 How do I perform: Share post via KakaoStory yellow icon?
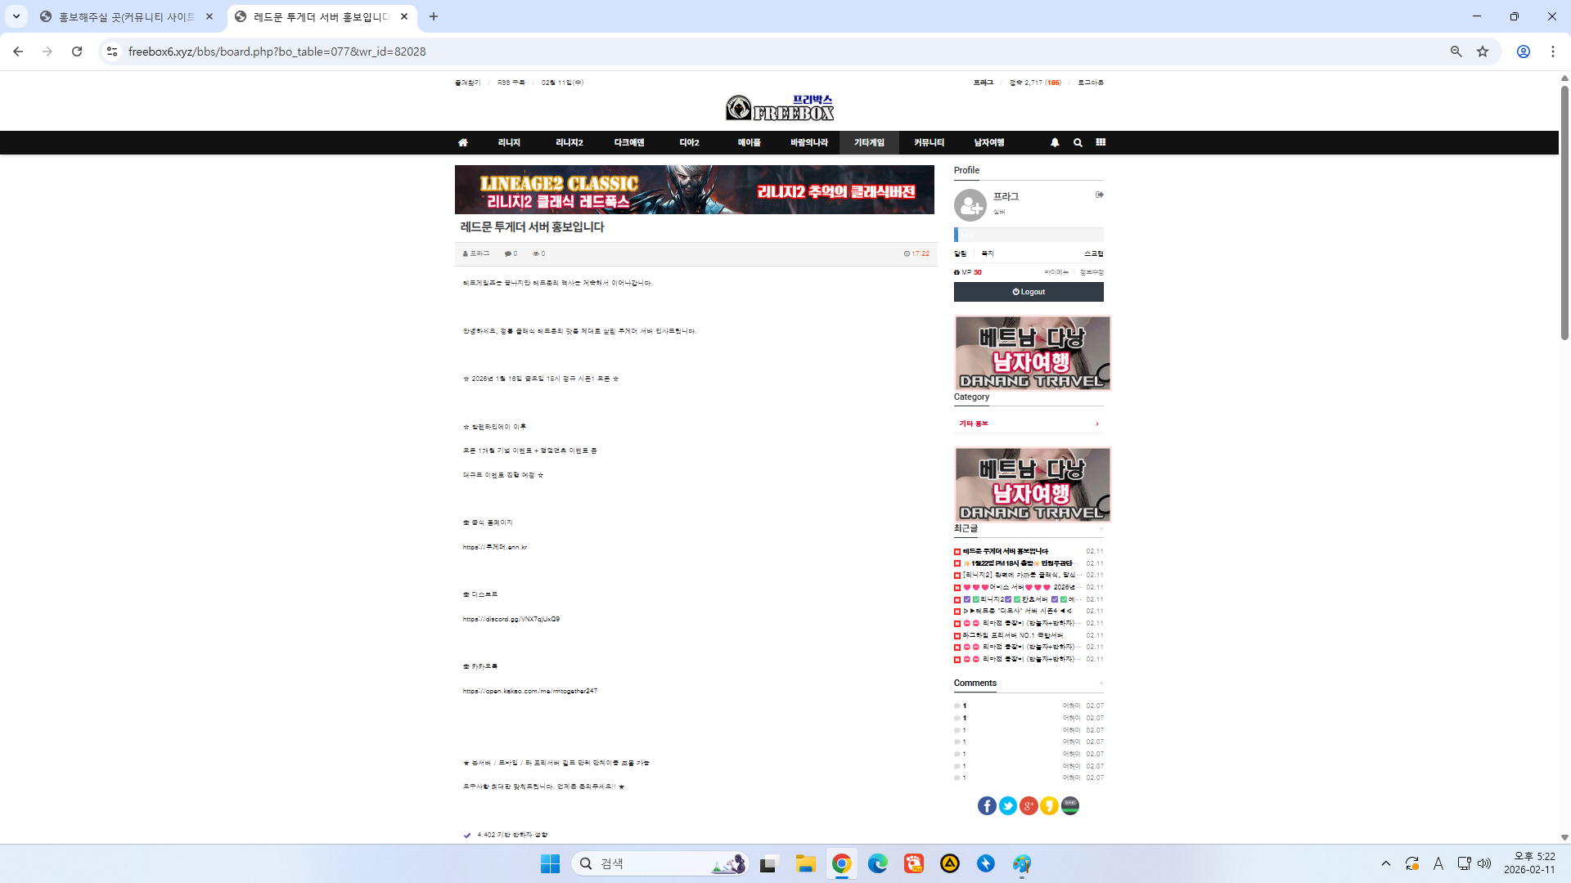[1049, 806]
